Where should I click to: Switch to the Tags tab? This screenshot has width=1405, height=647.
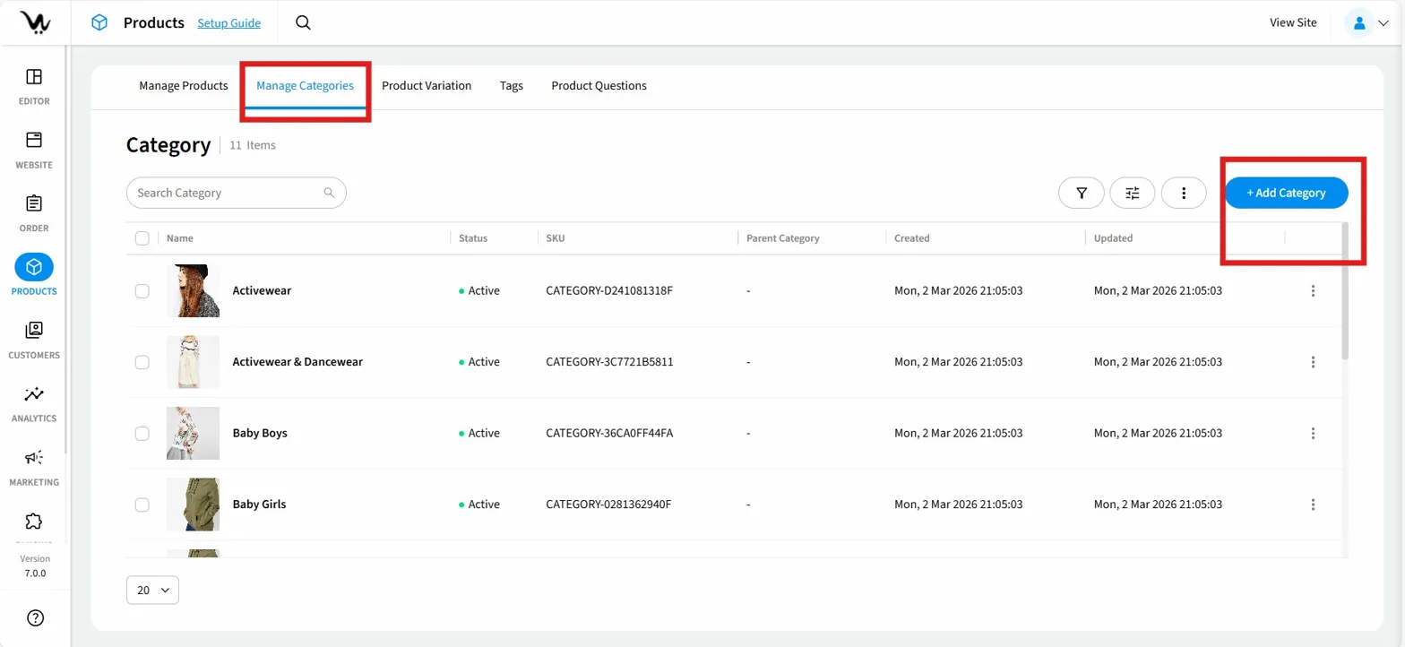coord(512,86)
